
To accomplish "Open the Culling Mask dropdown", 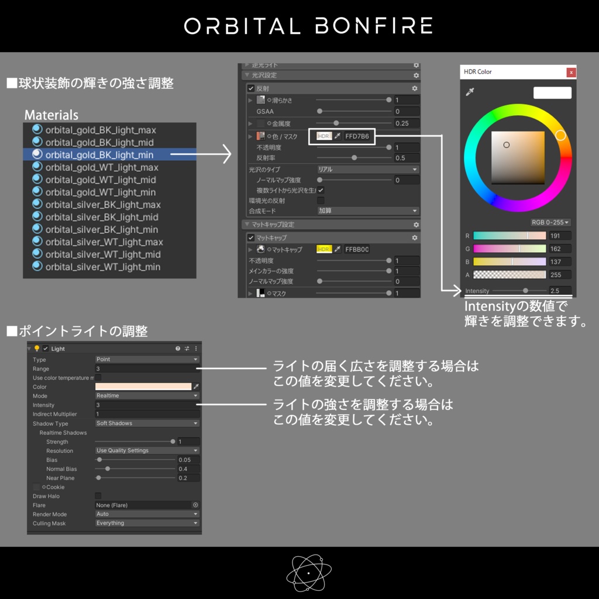I will tap(146, 523).
